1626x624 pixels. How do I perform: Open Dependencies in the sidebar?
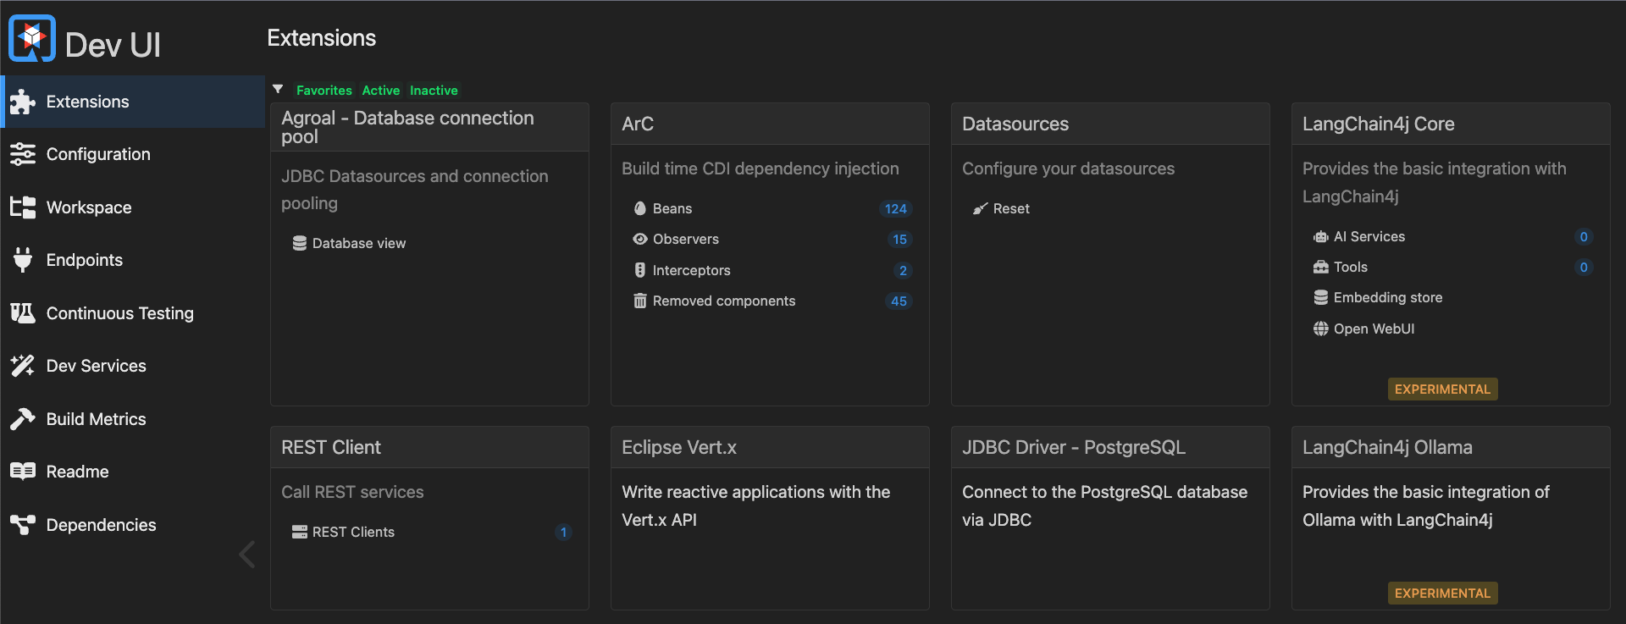click(134, 525)
